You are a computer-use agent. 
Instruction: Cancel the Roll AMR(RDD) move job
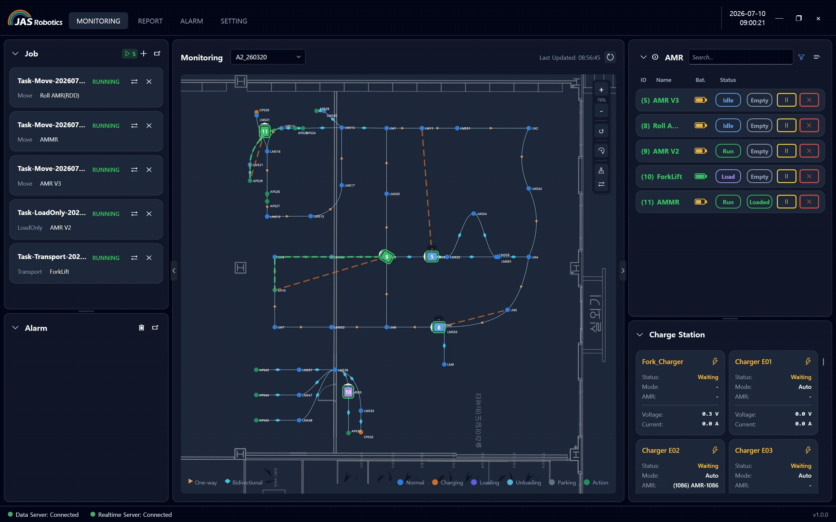[x=149, y=82]
